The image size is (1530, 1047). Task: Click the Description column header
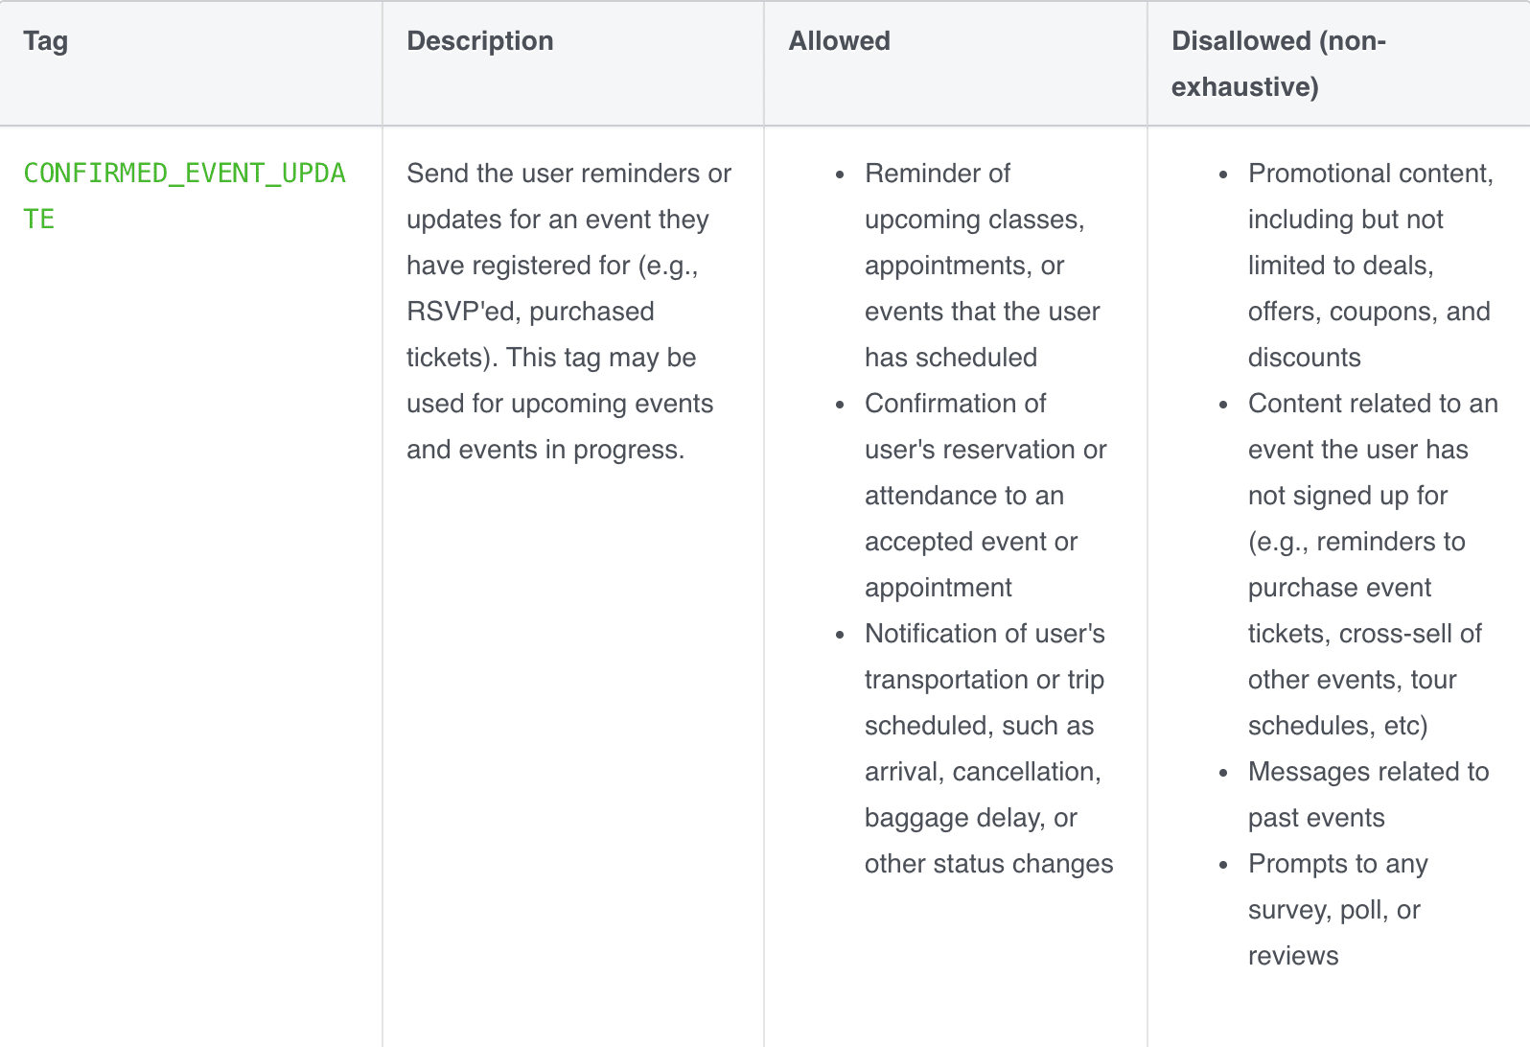(479, 41)
